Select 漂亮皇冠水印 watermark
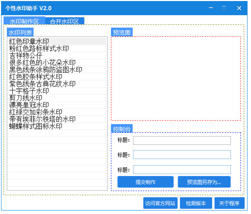 pos(29,105)
